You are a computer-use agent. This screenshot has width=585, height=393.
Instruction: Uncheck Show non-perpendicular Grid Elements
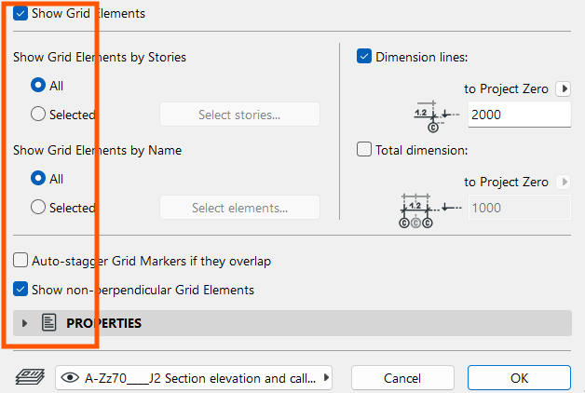20,289
